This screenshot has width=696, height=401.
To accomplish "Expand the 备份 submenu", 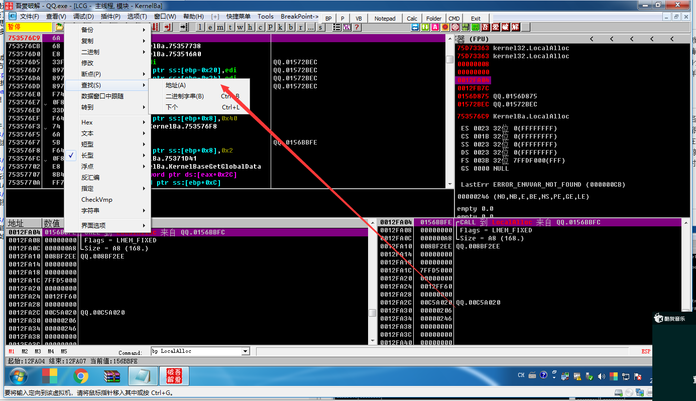I will 107,30.
